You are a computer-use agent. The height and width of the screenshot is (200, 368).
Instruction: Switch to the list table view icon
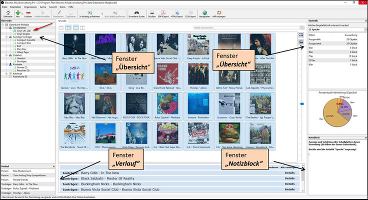point(61,28)
